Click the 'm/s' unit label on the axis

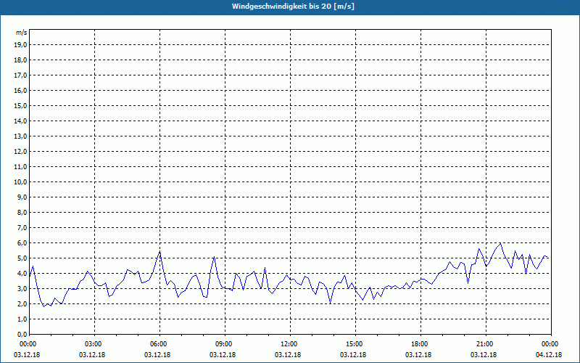(x=21, y=33)
